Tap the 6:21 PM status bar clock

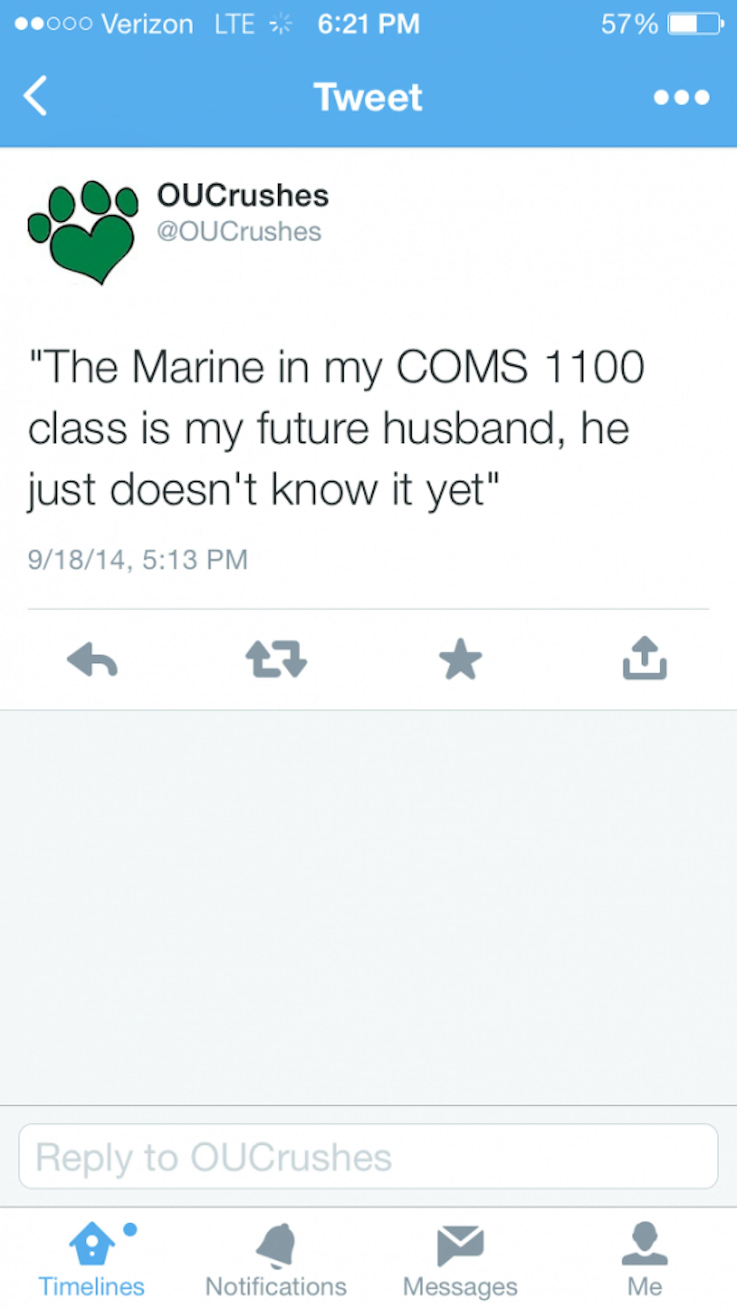tap(368, 24)
